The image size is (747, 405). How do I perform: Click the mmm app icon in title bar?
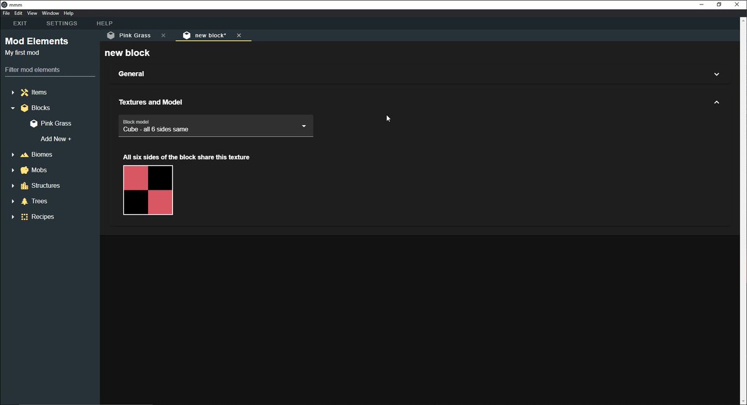coord(4,4)
